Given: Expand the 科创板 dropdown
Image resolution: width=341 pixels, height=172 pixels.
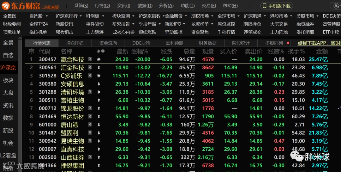Looking at the screenshot, I should pyautogui.click(x=103, y=16).
